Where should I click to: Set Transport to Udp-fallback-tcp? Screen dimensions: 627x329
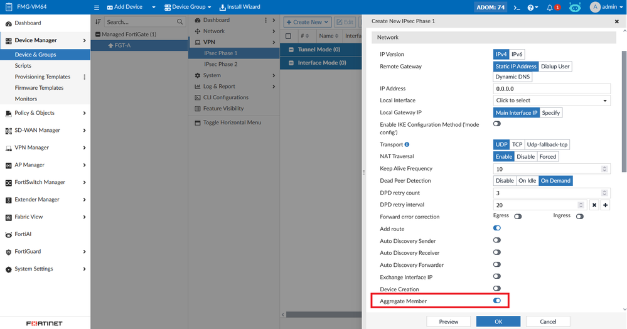click(x=547, y=144)
